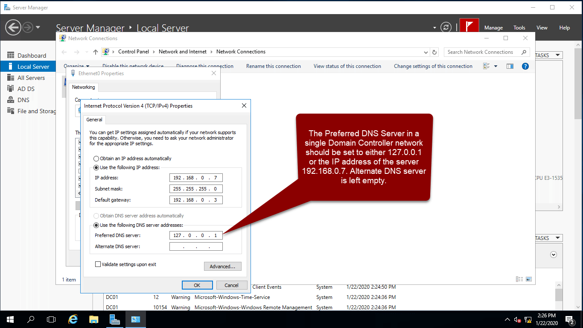This screenshot has height=328, width=583.
Task: Open the DNS role page
Action: pyautogui.click(x=18, y=100)
